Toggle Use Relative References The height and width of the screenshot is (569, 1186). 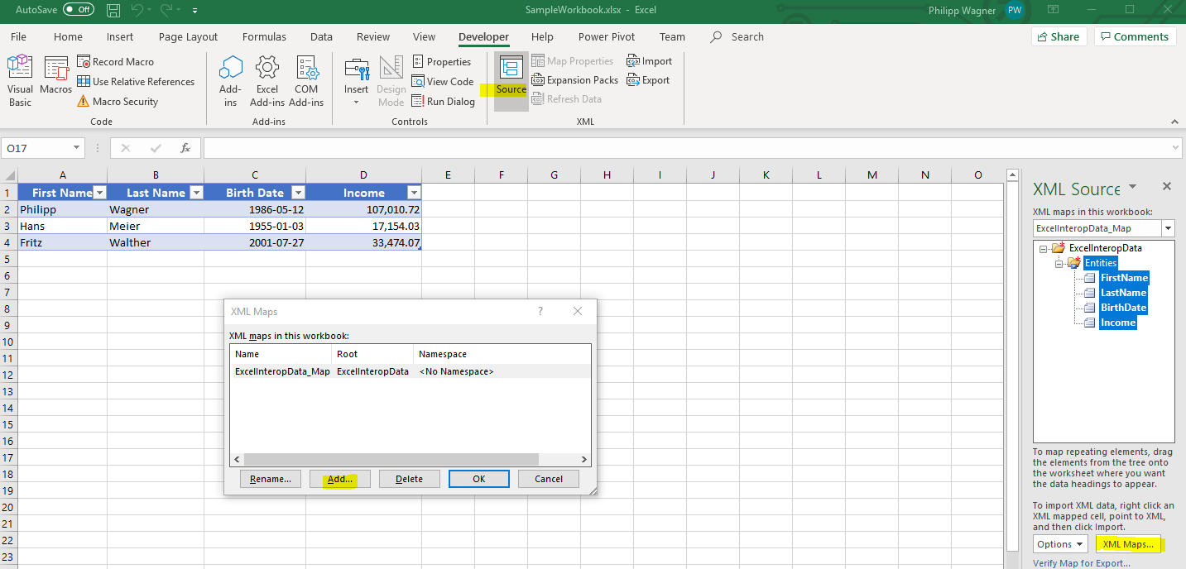[x=136, y=82]
